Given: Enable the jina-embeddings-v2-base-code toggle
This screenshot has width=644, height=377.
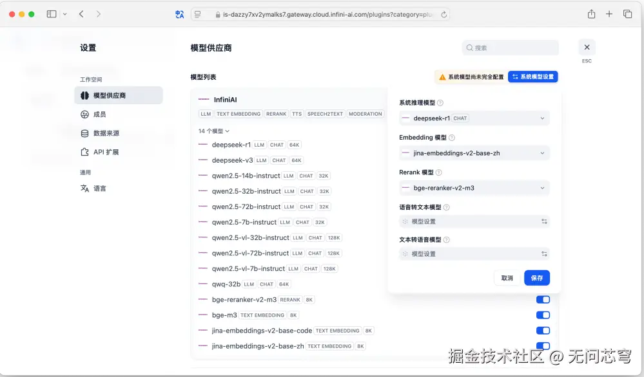Looking at the screenshot, I should [543, 330].
